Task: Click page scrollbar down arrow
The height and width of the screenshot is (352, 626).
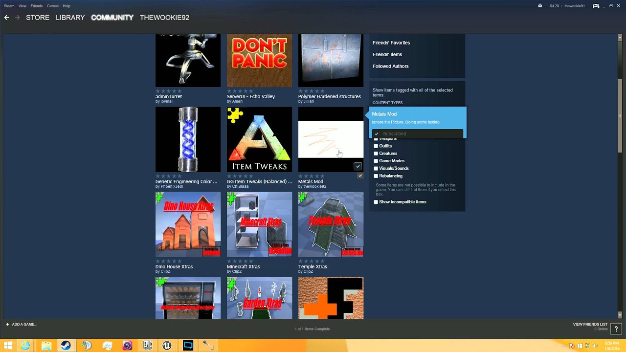Action: coord(620,315)
